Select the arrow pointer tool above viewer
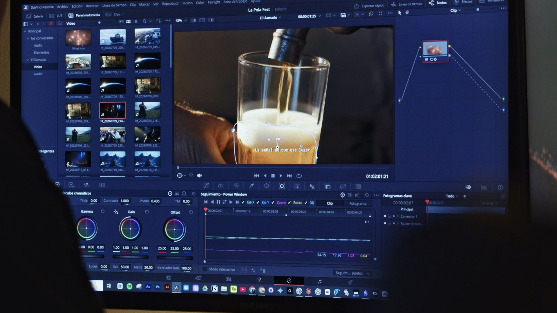 click(x=399, y=12)
